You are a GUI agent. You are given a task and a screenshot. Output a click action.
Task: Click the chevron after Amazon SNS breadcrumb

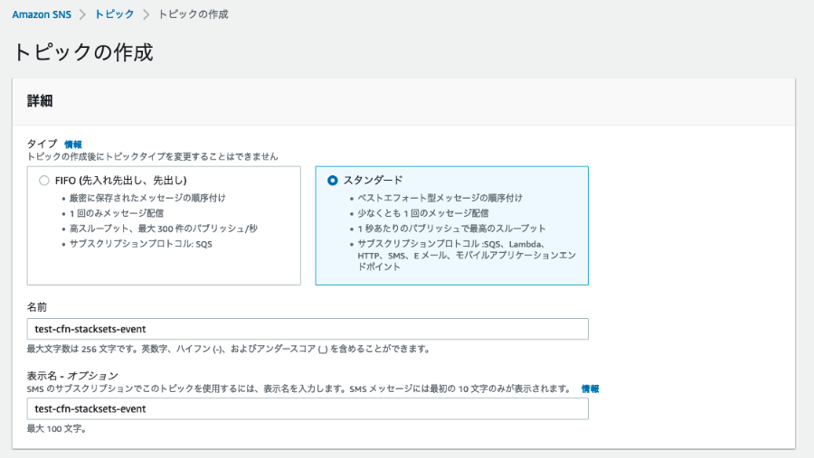pos(82,14)
